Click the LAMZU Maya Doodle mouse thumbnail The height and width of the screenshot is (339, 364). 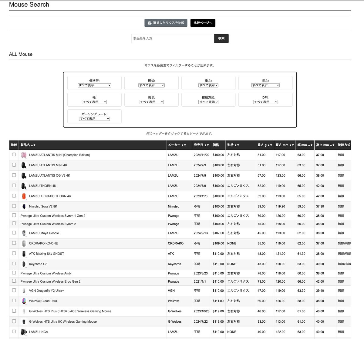pyautogui.click(x=24, y=233)
